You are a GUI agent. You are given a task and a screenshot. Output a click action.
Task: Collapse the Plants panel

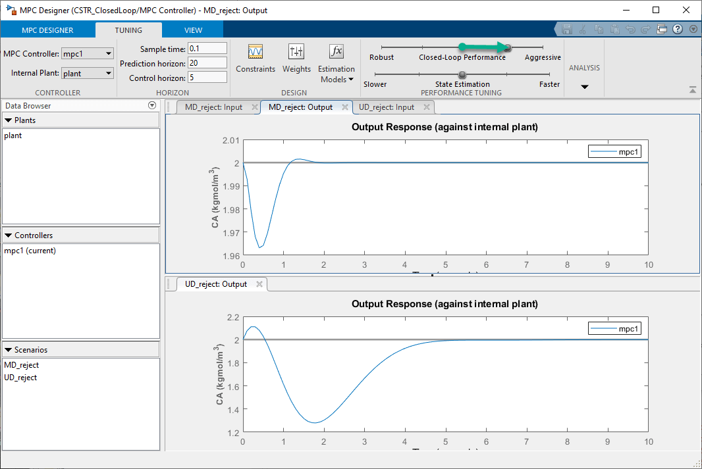click(9, 120)
